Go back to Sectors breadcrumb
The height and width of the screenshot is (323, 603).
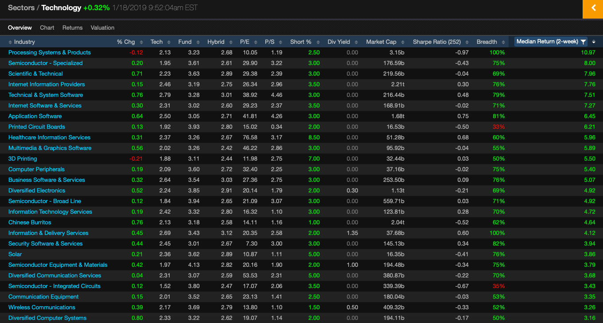coord(21,8)
